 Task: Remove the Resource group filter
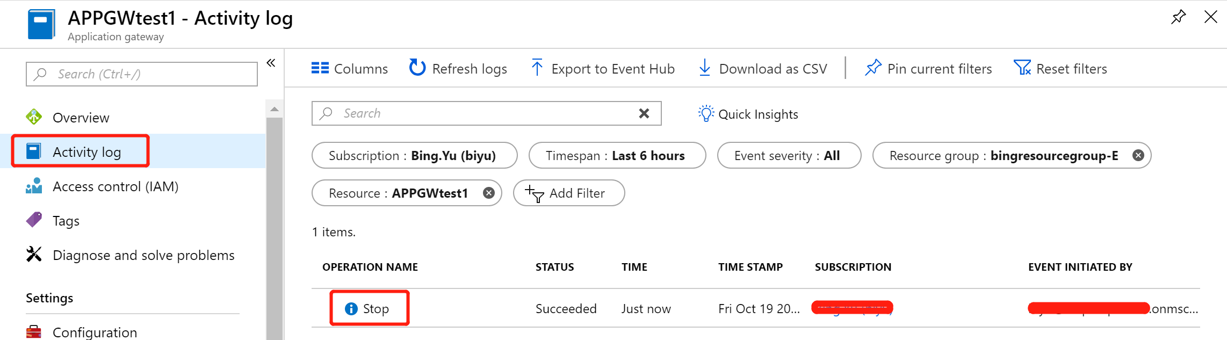pyautogui.click(x=1138, y=156)
